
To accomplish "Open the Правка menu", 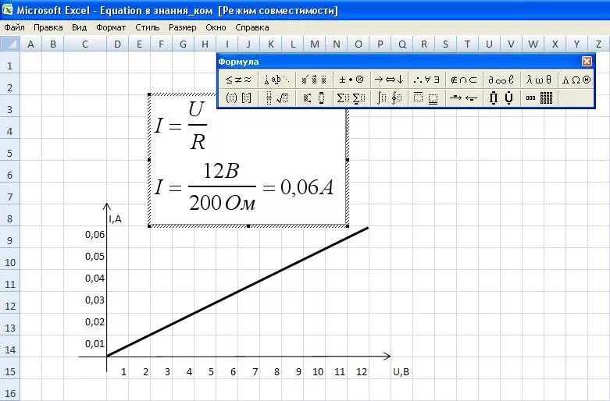I will [x=48, y=27].
